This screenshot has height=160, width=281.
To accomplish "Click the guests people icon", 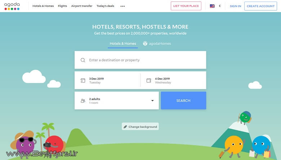I will coord(83,101).
